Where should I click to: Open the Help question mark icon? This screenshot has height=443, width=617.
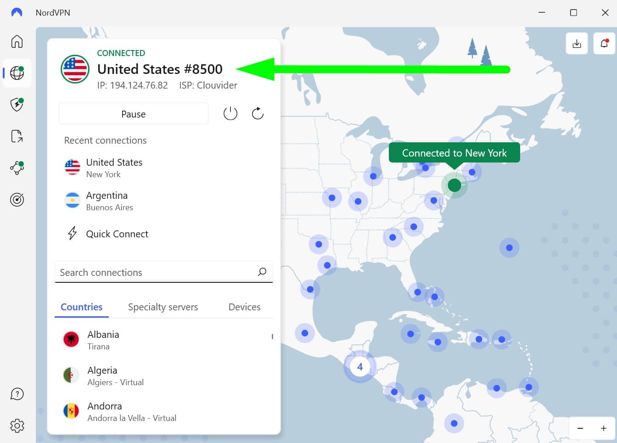tap(17, 394)
